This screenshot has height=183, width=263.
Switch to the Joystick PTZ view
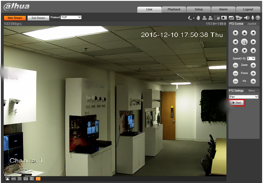click(x=252, y=24)
